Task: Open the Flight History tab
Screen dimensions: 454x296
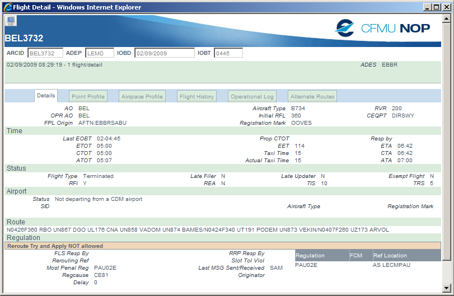Action: point(196,97)
